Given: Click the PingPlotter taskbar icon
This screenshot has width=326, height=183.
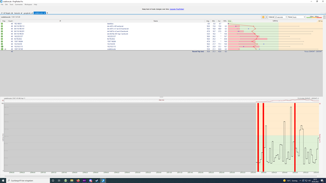Looking at the screenshot, I should [x=103, y=180].
